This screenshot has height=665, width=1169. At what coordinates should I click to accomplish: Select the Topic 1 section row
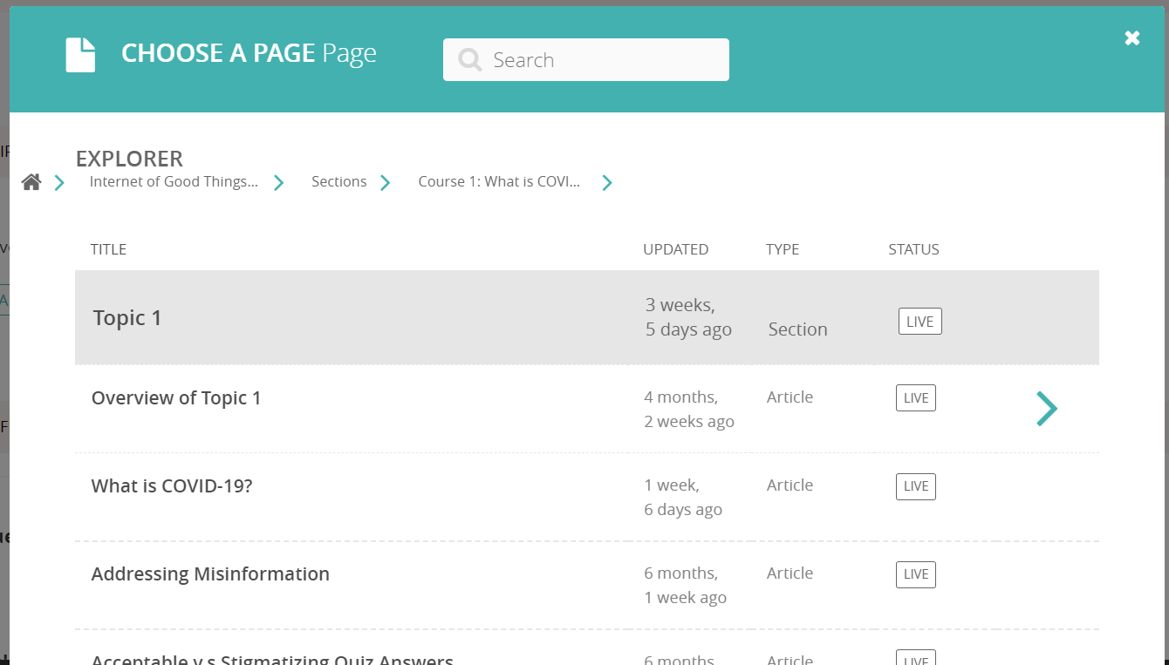pos(126,317)
